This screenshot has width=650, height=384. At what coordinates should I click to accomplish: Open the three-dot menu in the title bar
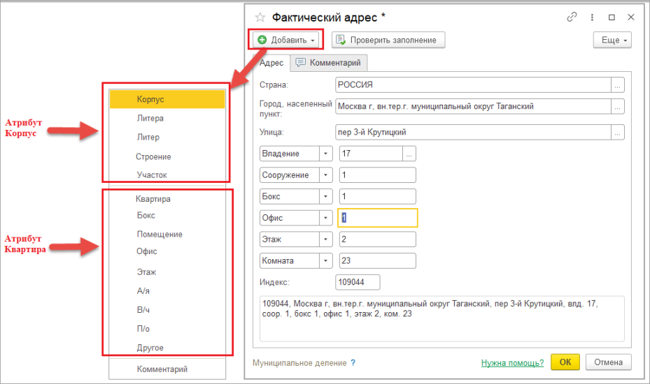[592, 17]
